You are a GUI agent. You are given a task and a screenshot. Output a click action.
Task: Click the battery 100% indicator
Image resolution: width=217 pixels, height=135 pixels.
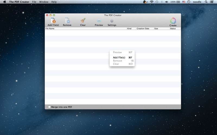pyautogui.click(x=175, y=2)
